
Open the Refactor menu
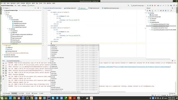(28, 3)
